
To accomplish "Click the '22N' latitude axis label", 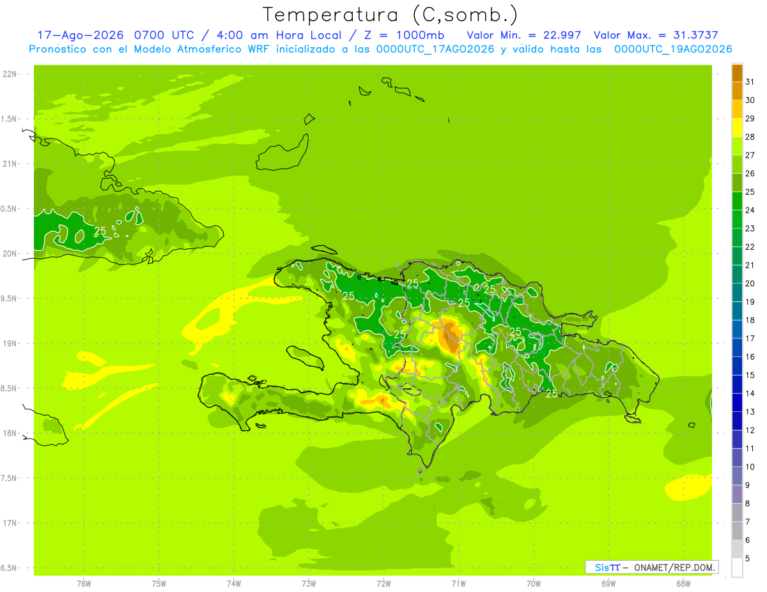I will coord(10,74).
